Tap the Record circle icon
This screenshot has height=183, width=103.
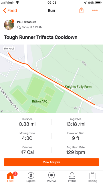point(51,175)
